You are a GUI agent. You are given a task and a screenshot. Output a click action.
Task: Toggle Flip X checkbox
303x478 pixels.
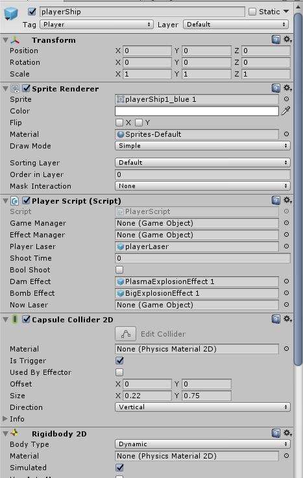[x=119, y=123]
